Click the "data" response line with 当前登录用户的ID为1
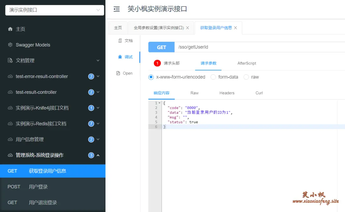Viewport: 345px width, 212px height. click(x=200, y=112)
